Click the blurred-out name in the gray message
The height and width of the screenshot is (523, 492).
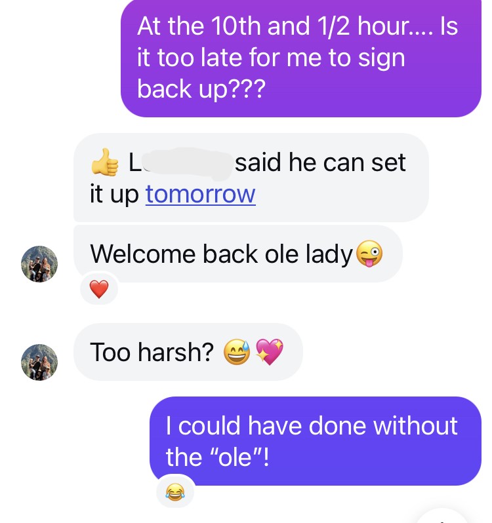click(x=188, y=163)
